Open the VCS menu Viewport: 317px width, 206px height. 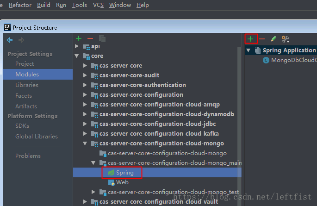coord(98,5)
